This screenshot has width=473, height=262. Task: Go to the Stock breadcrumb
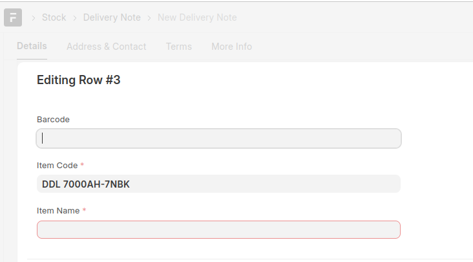(54, 17)
